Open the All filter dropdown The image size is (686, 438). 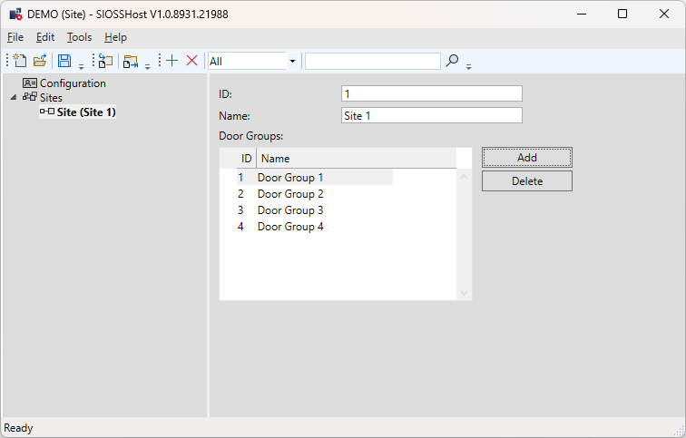point(292,61)
